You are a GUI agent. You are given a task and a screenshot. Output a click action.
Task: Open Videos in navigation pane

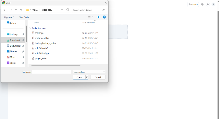pyautogui.click(x=12, y=63)
